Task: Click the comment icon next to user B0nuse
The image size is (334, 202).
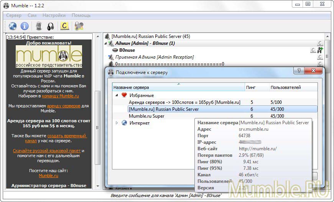Action: (313, 50)
